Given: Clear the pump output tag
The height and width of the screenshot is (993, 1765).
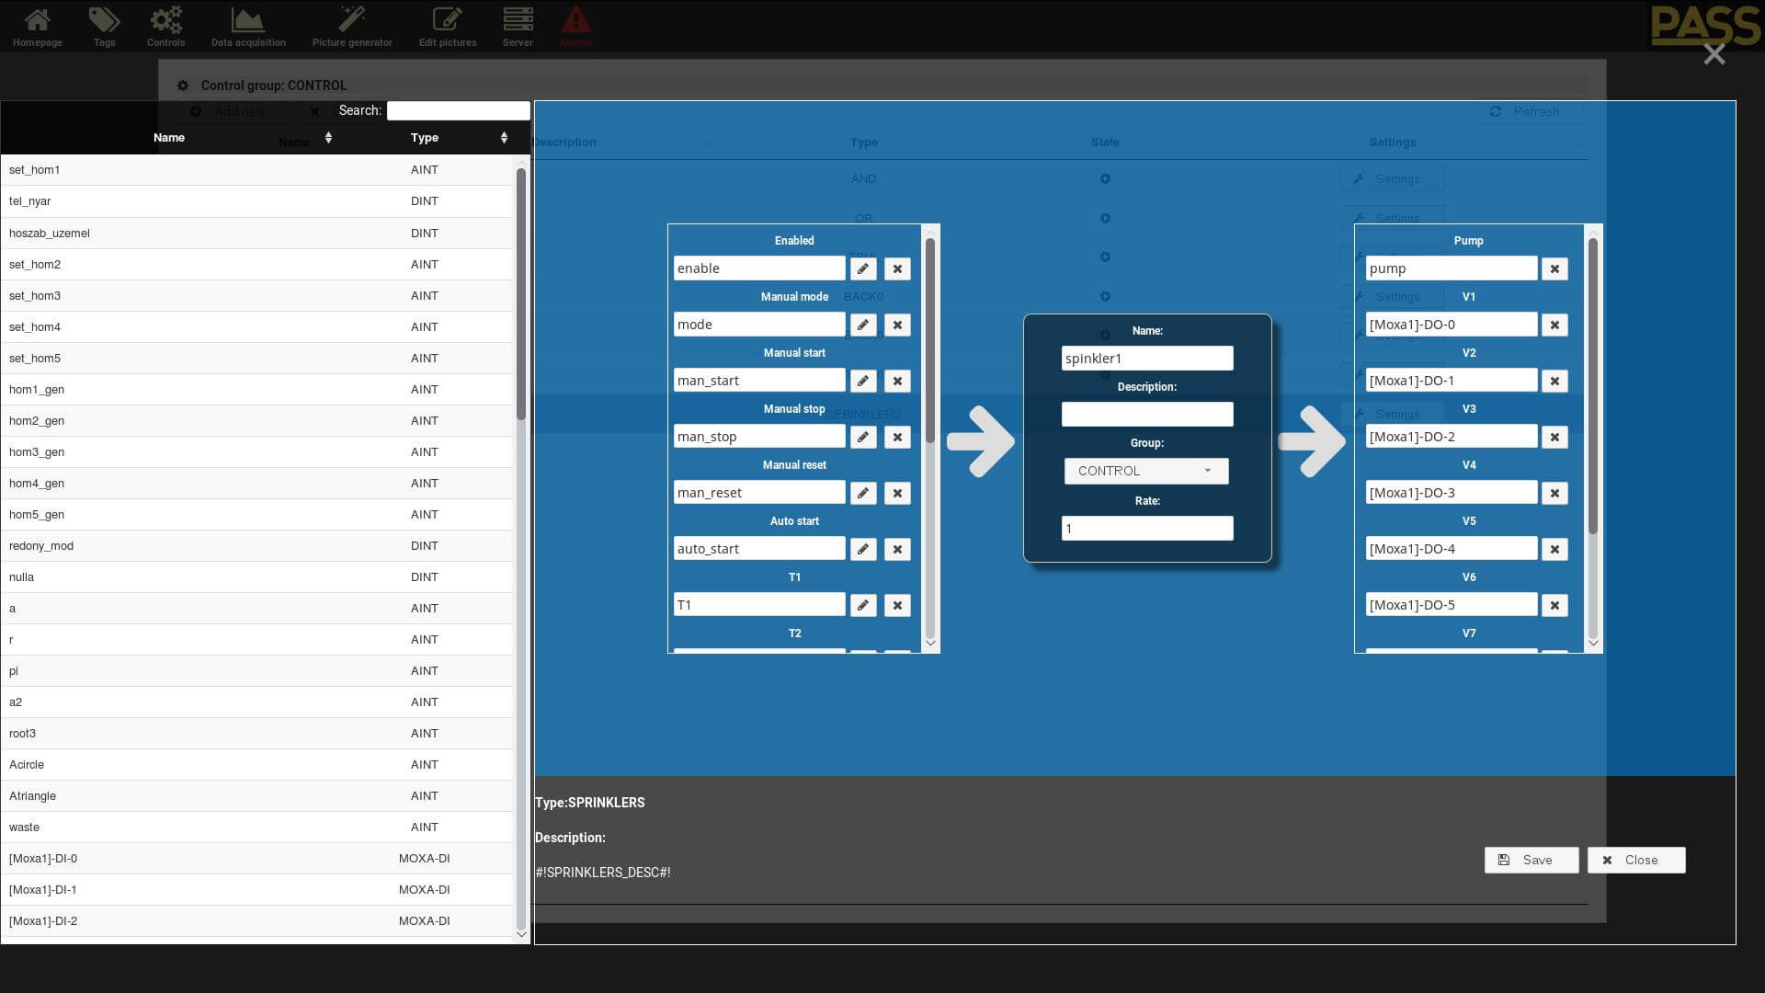Looking at the screenshot, I should click(x=1554, y=268).
